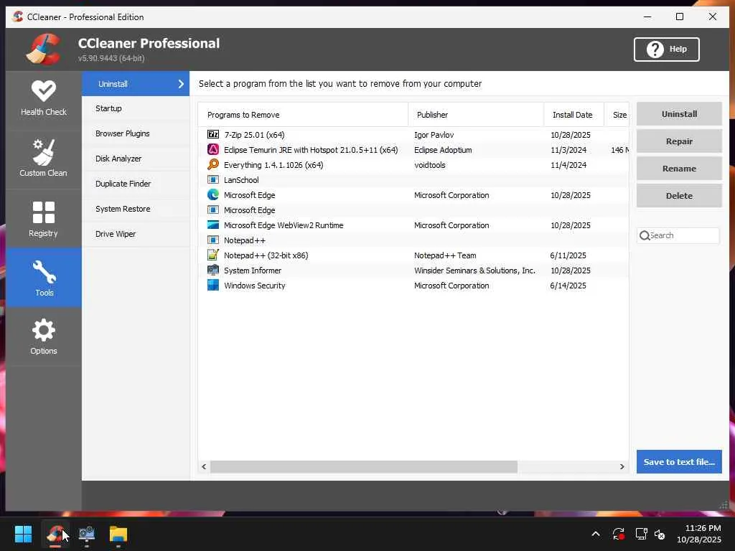Select the 7-Zip 25.01 (x64) row
The height and width of the screenshot is (551, 735).
(x=413, y=134)
